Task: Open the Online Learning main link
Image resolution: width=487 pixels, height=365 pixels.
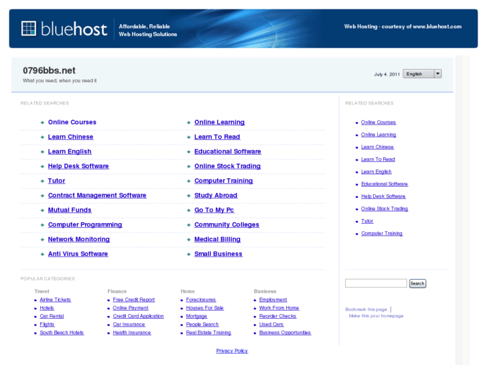Action: click(x=219, y=123)
